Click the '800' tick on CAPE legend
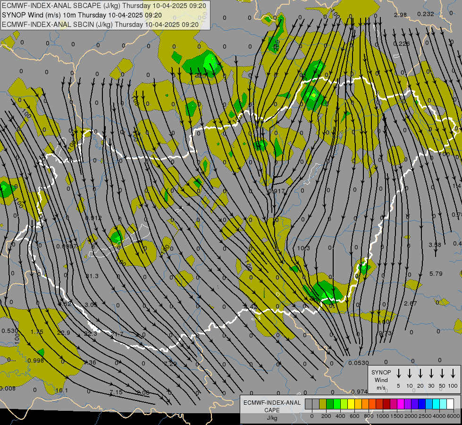 click(x=369, y=416)
